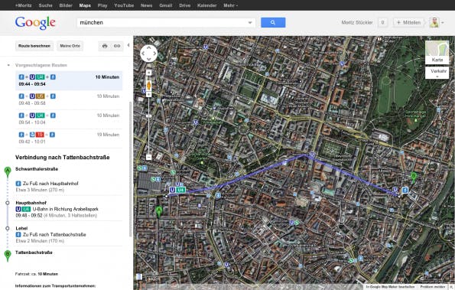Click the Tattenbachstraße destination step

pos(34,253)
